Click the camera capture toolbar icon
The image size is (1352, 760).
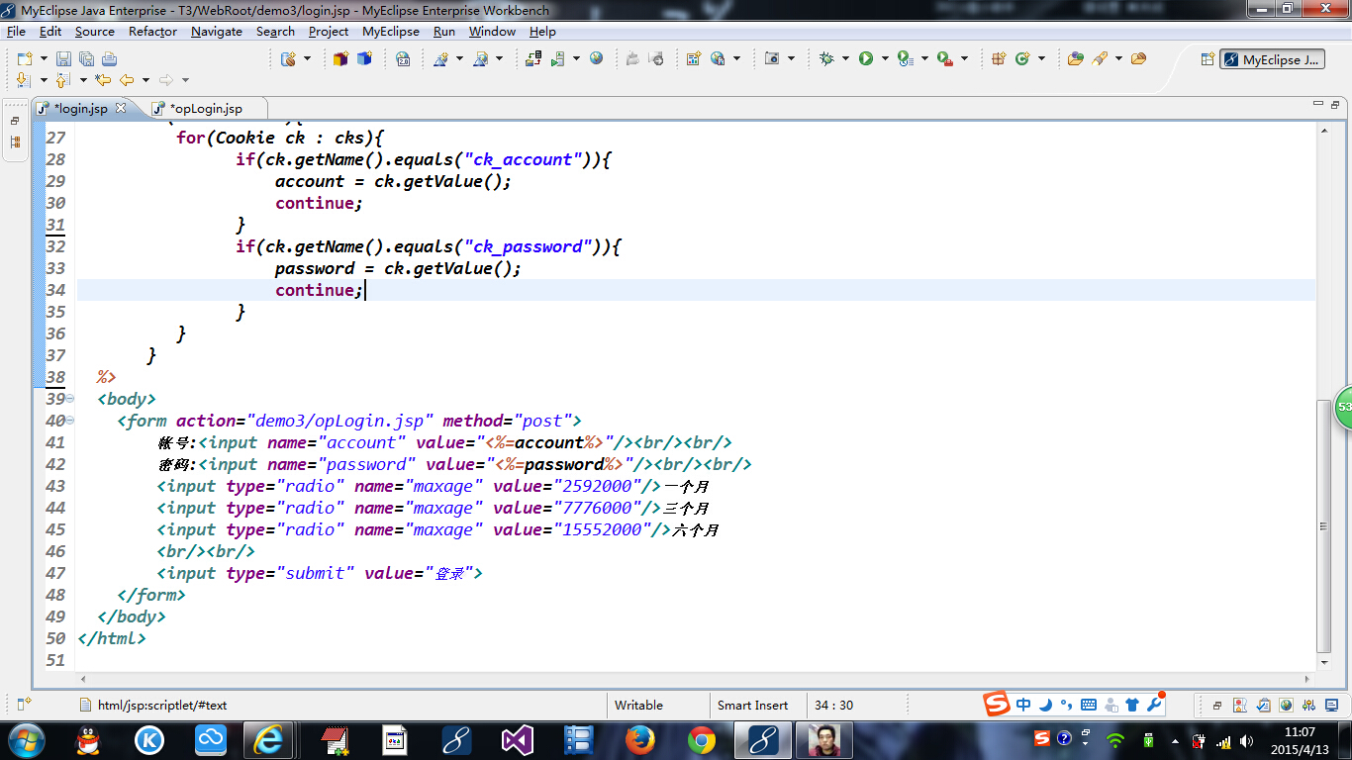(x=772, y=59)
